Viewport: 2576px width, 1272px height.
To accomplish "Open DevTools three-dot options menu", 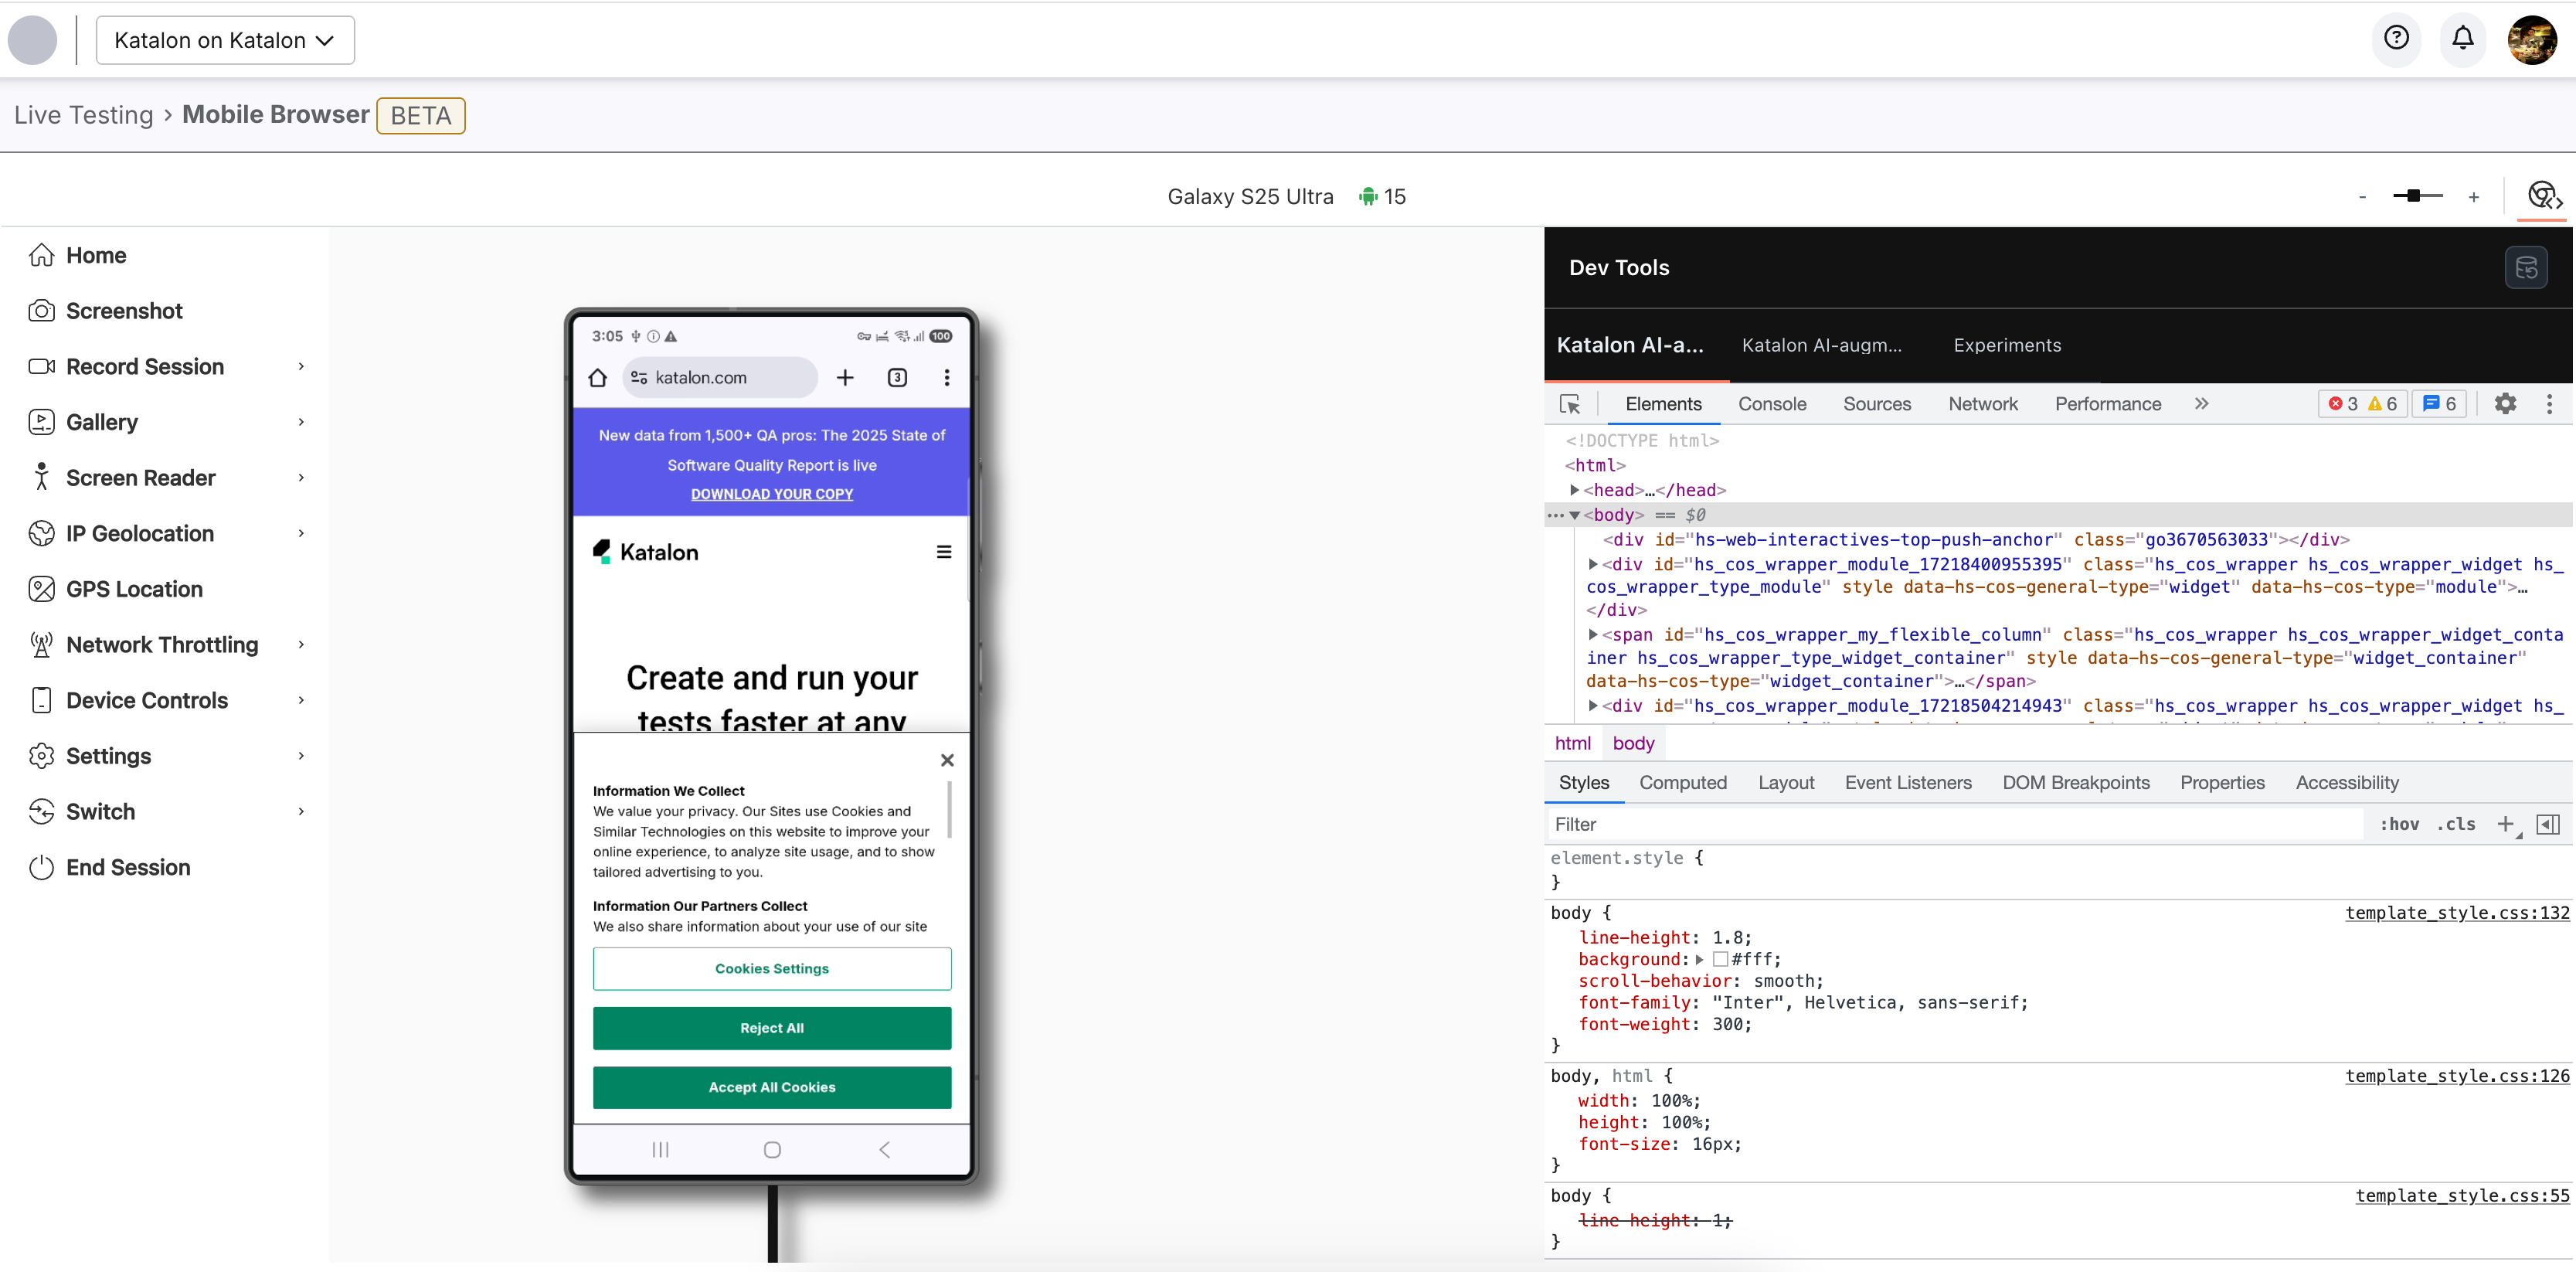I will 2549,404.
